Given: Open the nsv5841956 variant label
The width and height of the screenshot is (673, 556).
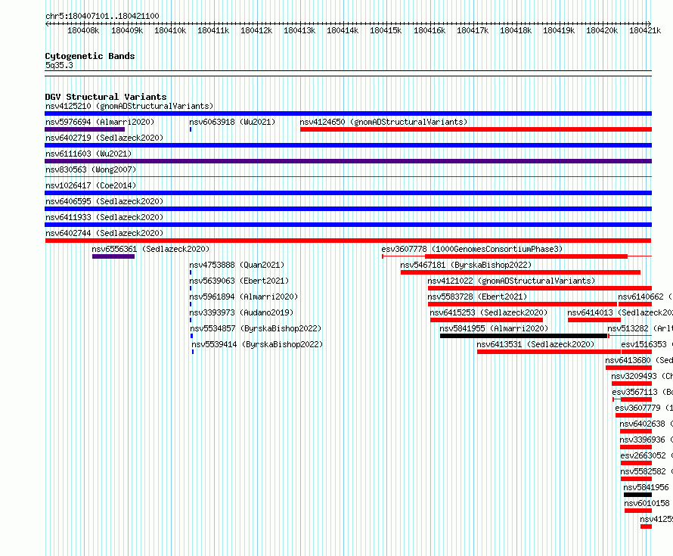Looking at the screenshot, I should coord(646,487).
